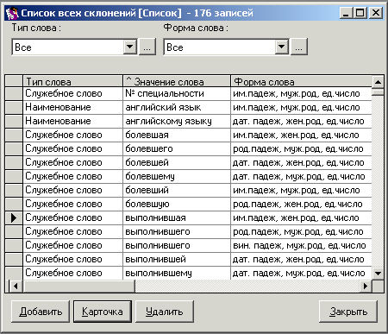Select cell 'болевшую'
The width and height of the screenshot is (388, 334).
[177, 204]
